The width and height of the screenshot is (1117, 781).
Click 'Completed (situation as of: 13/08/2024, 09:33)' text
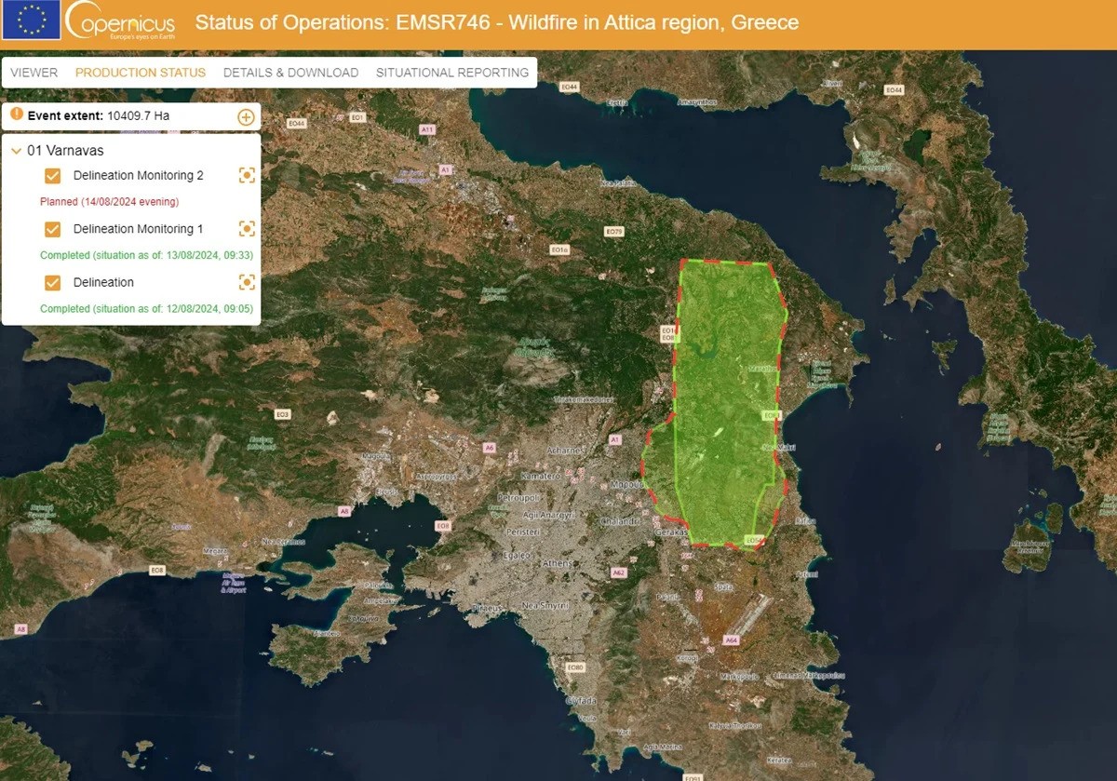click(x=147, y=255)
